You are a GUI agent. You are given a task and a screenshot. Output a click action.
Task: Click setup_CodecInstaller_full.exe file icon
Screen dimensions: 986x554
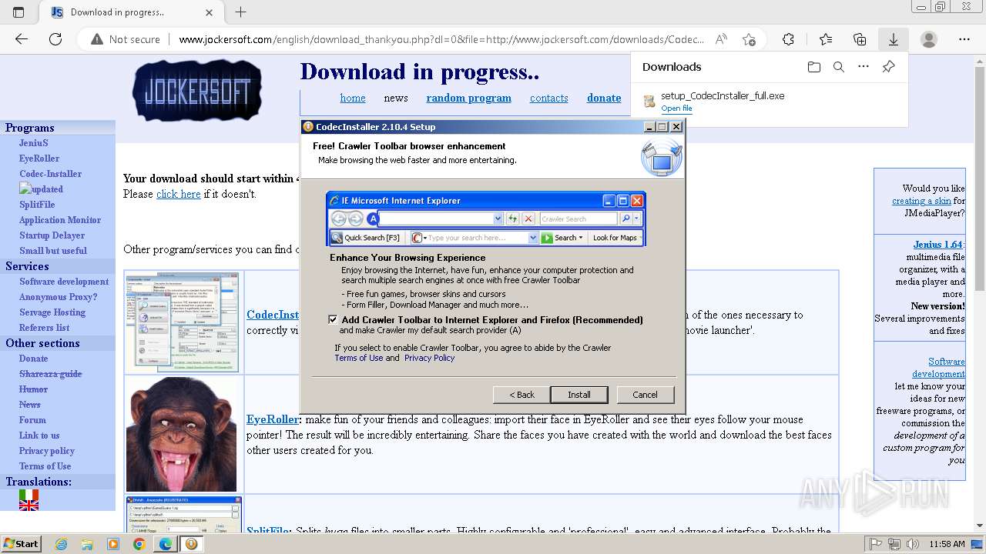click(649, 102)
